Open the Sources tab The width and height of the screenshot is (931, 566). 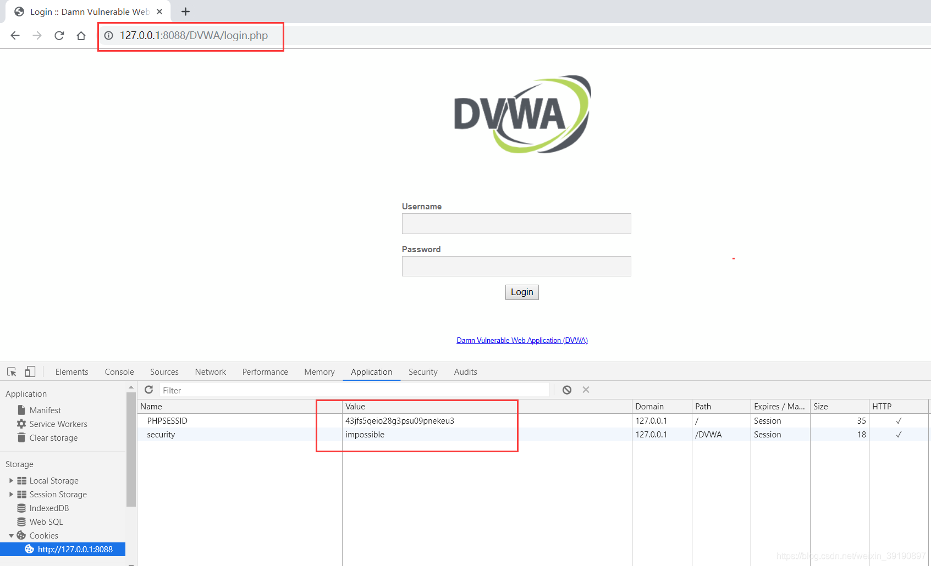click(164, 372)
